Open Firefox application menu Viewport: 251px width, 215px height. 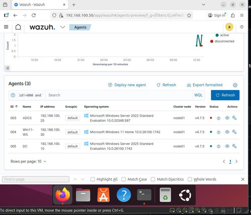click(242, 16)
